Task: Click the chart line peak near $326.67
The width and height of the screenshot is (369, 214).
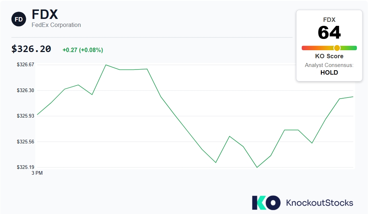Action: (x=106, y=65)
